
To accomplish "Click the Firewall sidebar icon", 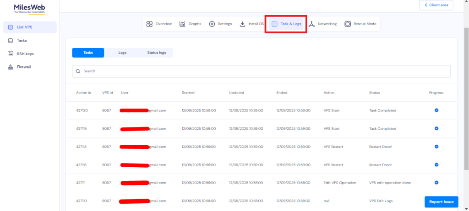I will 11,67.
